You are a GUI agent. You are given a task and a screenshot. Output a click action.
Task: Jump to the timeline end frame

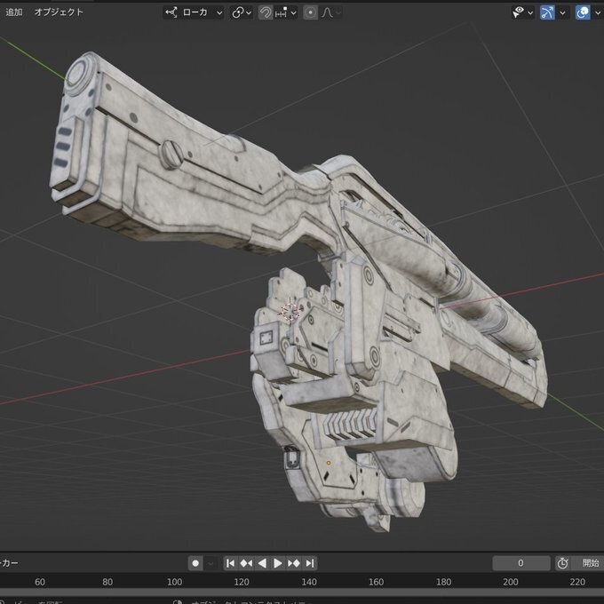[x=310, y=563]
